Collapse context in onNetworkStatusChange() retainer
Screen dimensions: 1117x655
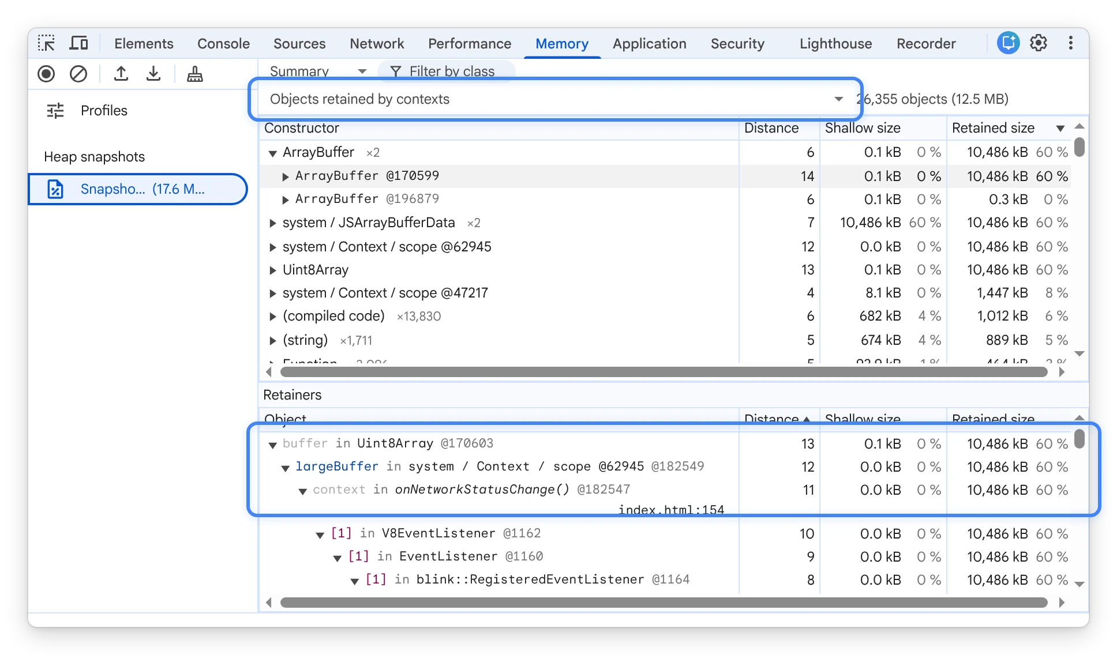pos(302,491)
